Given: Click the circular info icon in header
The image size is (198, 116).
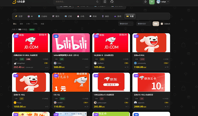Looking at the screenshot, I should coord(145,2).
